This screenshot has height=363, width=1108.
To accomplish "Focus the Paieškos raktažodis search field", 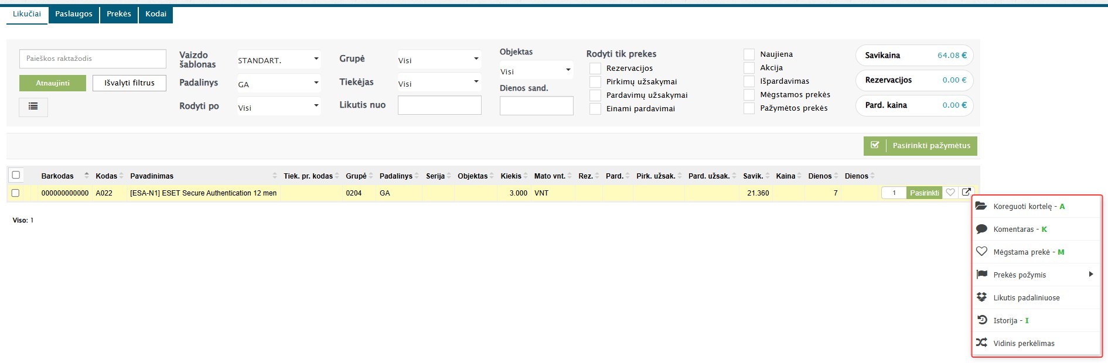I will click(93, 59).
